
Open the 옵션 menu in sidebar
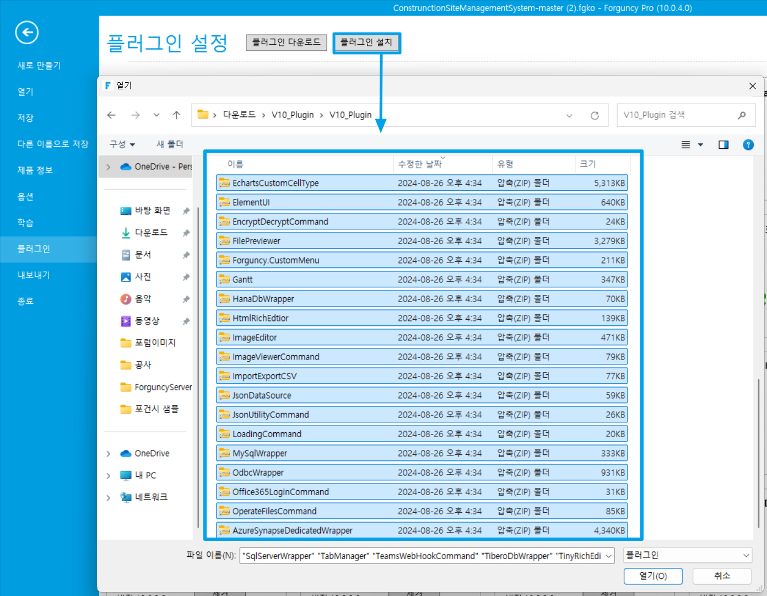coord(25,196)
